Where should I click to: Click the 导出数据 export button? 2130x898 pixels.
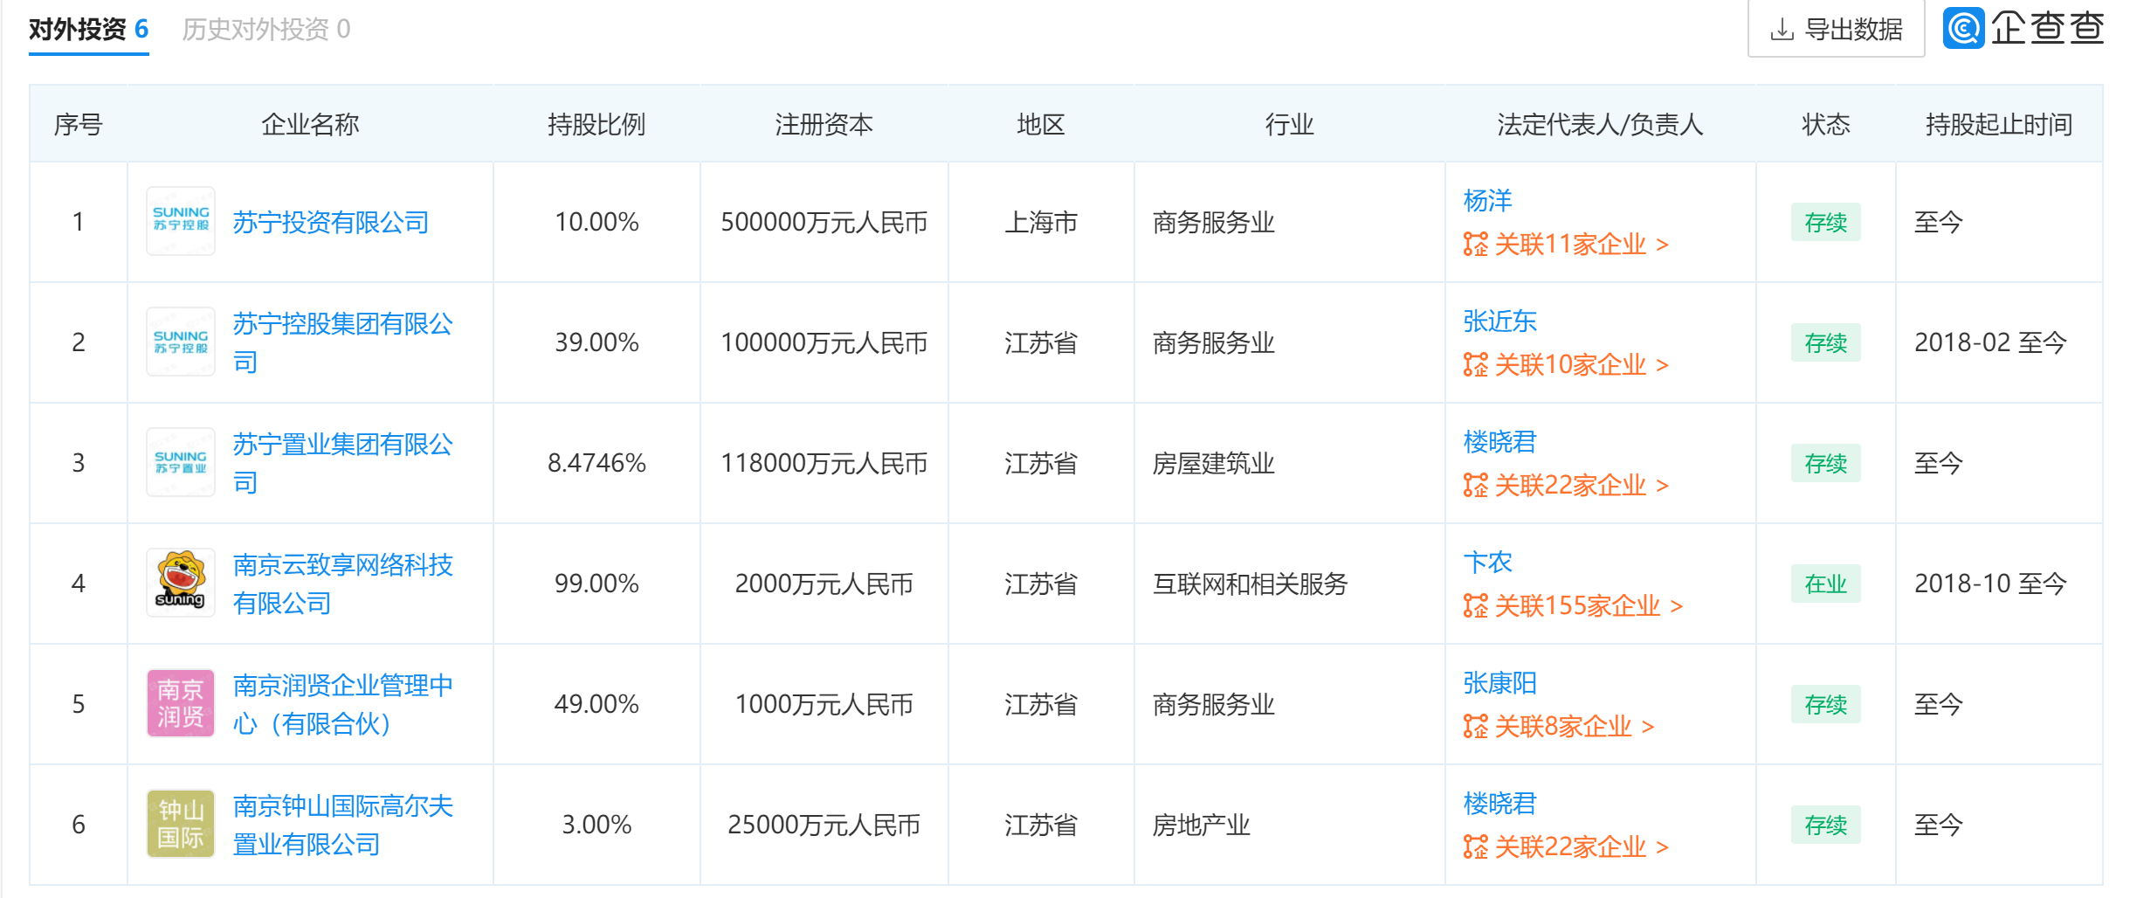[1834, 29]
